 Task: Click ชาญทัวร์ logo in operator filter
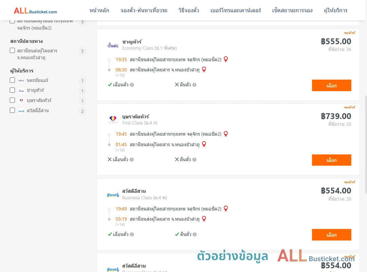pyautogui.click(x=21, y=90)
